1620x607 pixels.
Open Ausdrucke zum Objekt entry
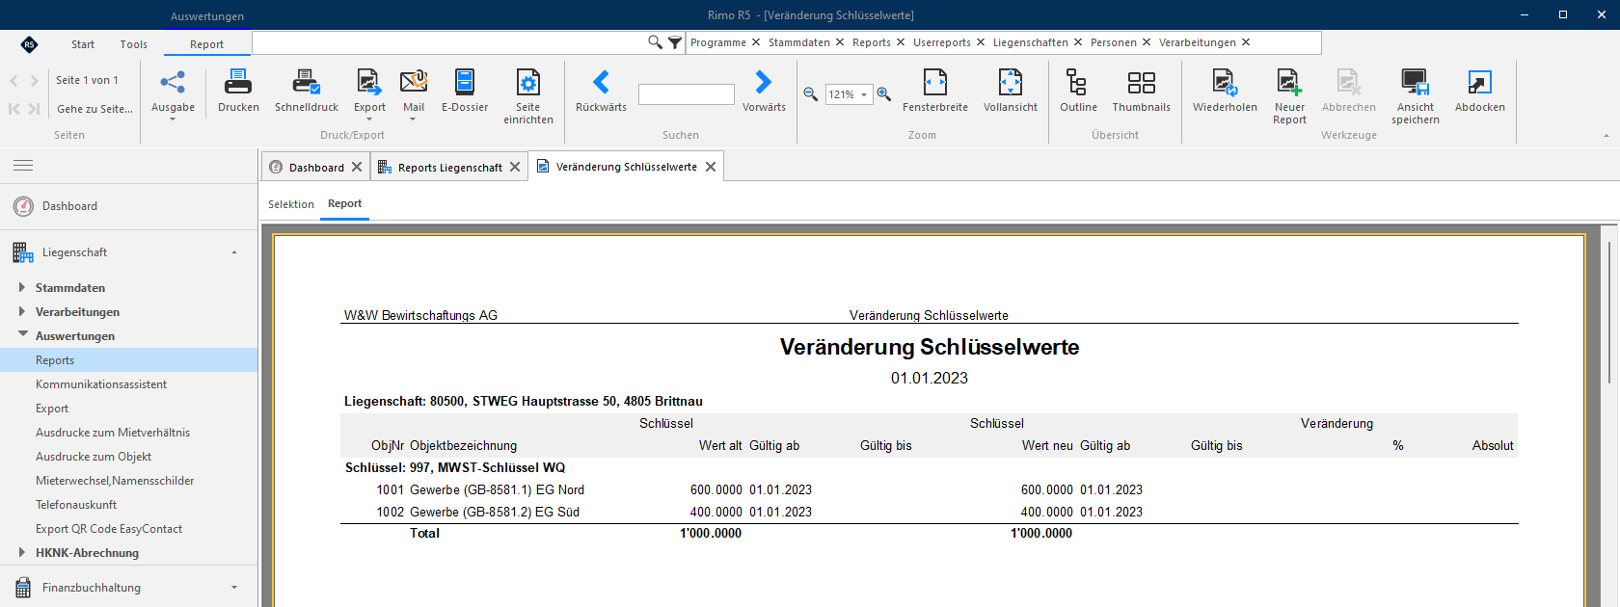tap(94, 457)
